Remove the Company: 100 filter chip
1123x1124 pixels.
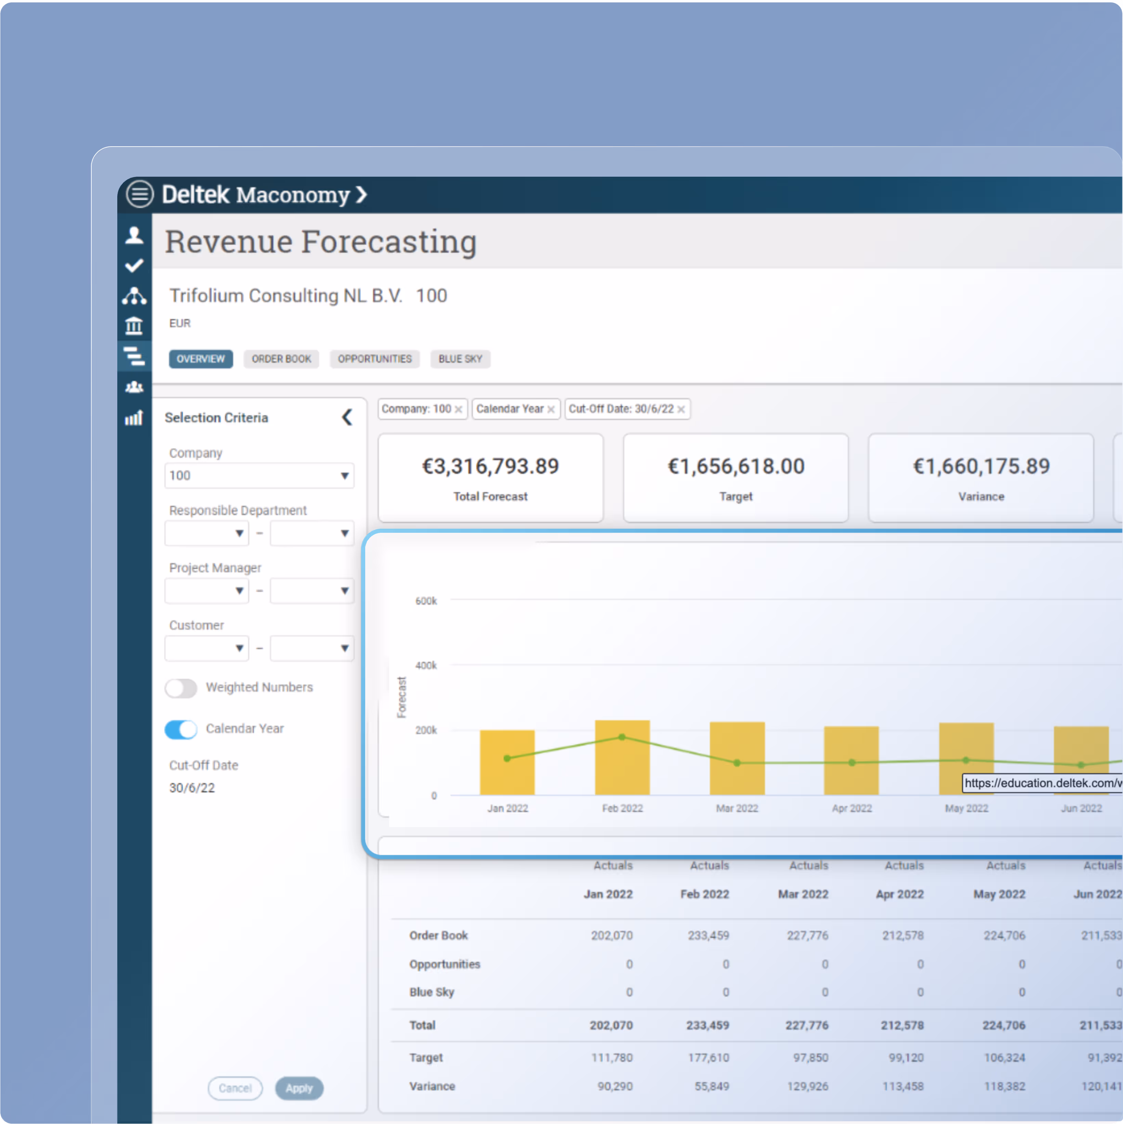click(459, 409)
